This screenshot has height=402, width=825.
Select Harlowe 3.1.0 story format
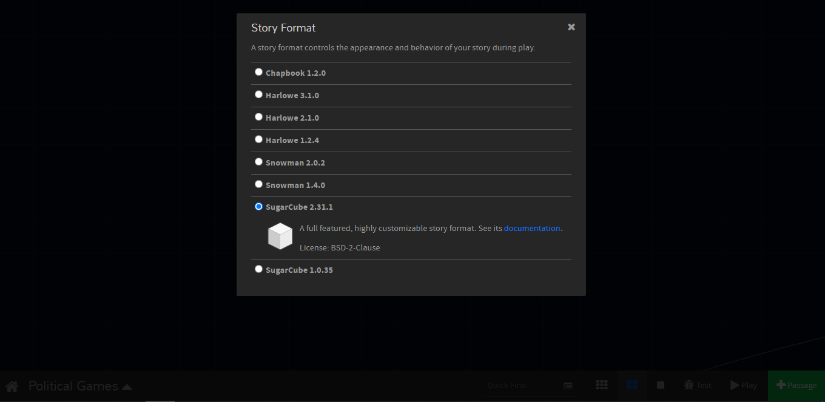pos(259,95)
